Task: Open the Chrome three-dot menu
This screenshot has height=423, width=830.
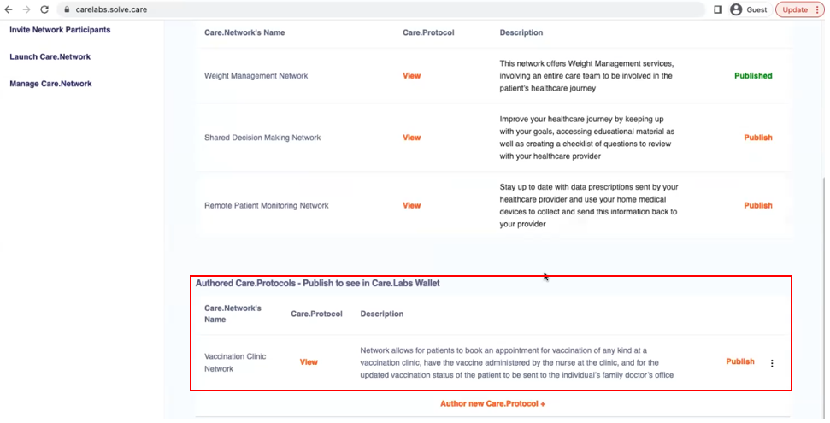Action: click(x=820, y=9)
